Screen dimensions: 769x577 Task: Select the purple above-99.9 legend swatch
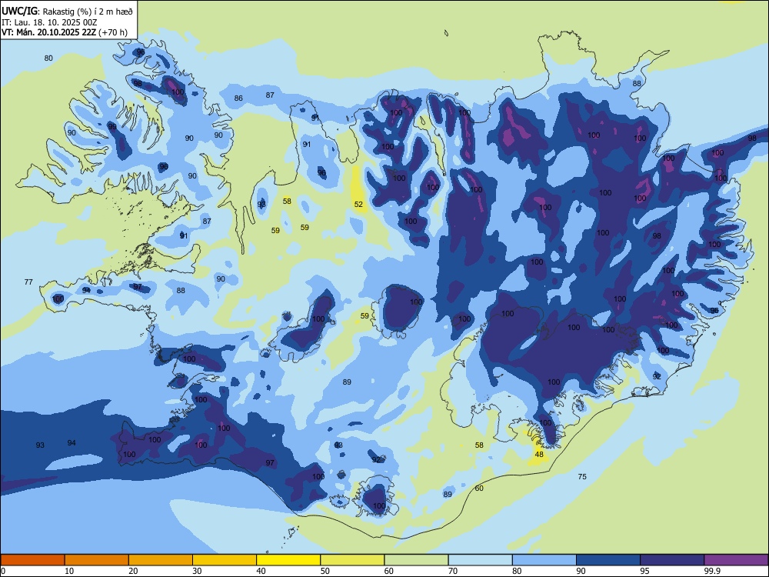tap(736, 560)
